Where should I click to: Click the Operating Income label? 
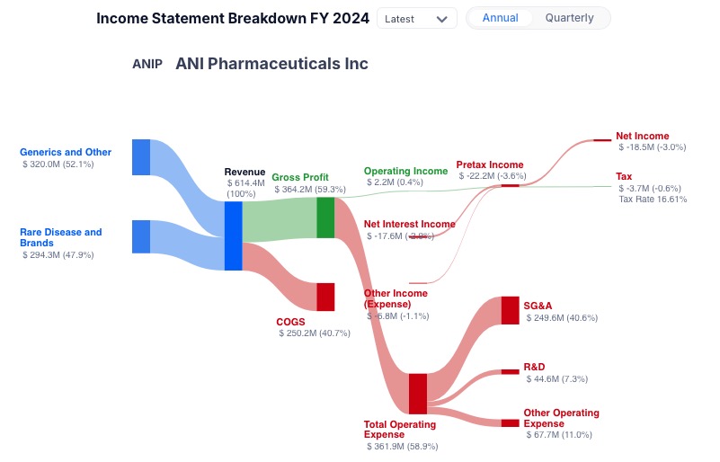[405, 171]
